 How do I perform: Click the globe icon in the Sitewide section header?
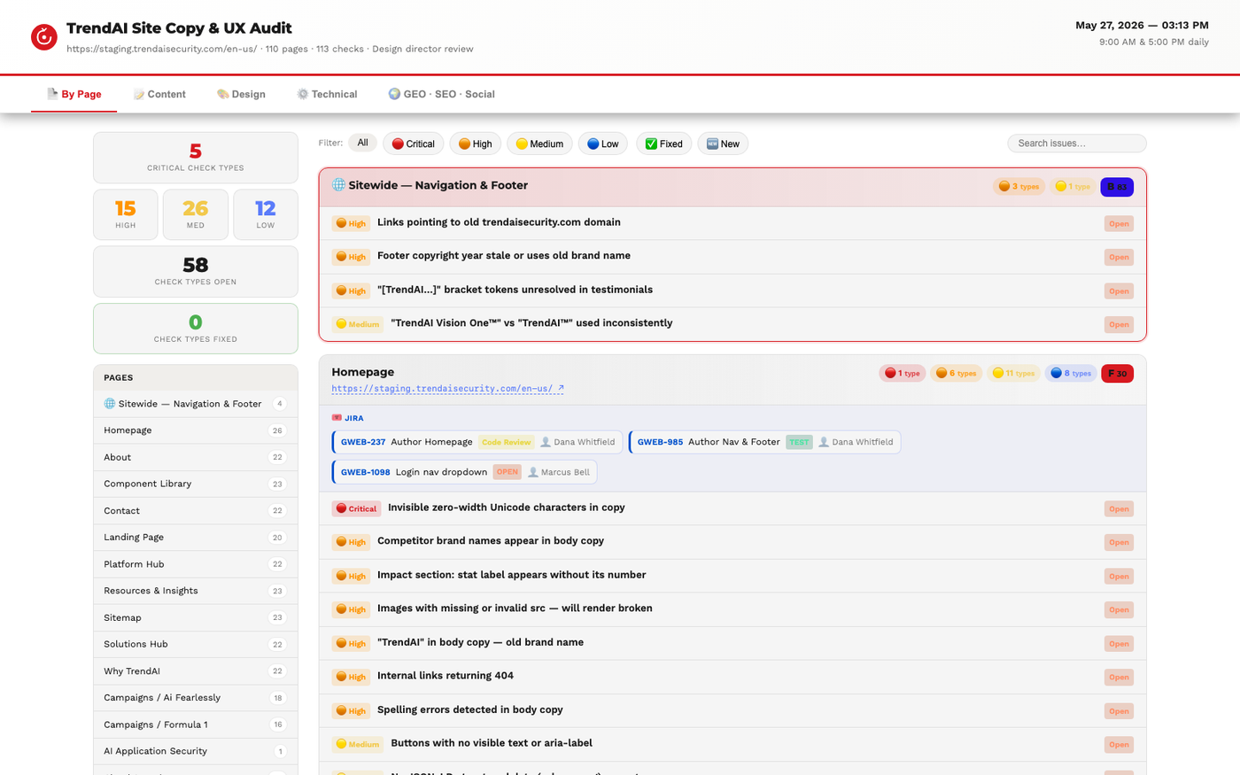(x=338, y=185)
